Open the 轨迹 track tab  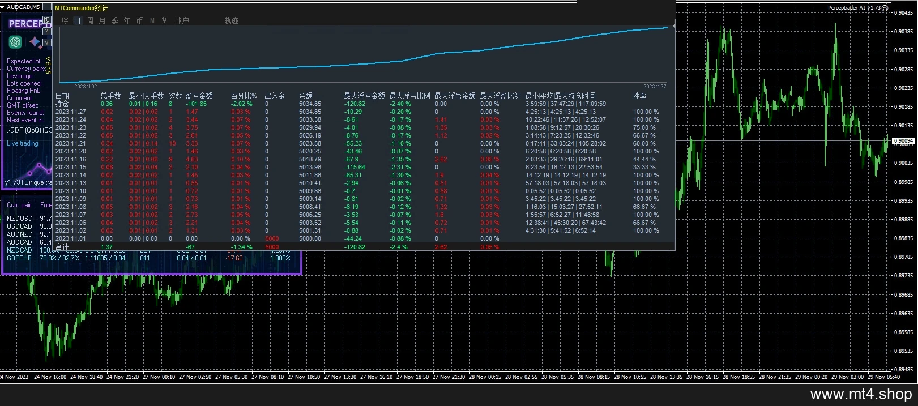click(x=231, y=20)
